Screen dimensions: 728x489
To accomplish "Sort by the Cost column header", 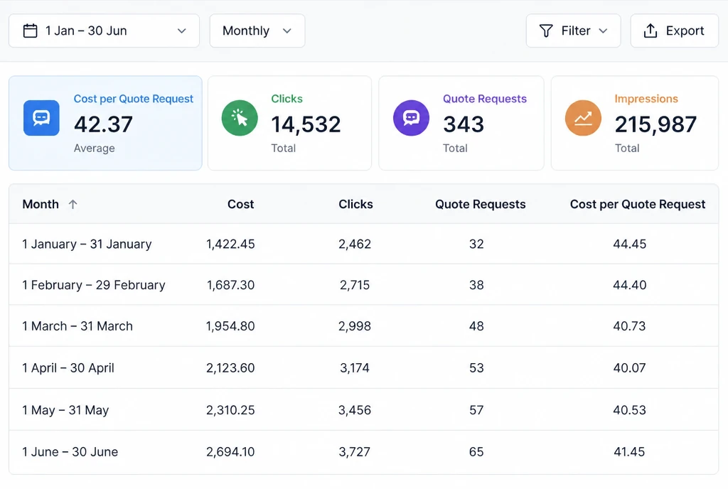I will coord(240,204).
